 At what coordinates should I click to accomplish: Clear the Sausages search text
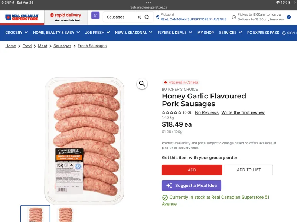point(140,17)
